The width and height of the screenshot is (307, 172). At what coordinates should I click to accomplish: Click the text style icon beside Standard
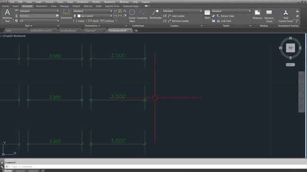pos(17,11)
